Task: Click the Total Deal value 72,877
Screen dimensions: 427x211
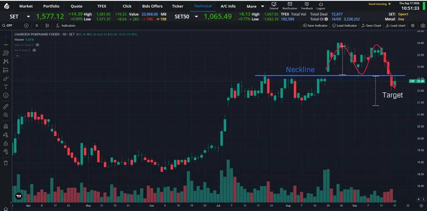Action: pyautogui.click(x=337, y=14)
